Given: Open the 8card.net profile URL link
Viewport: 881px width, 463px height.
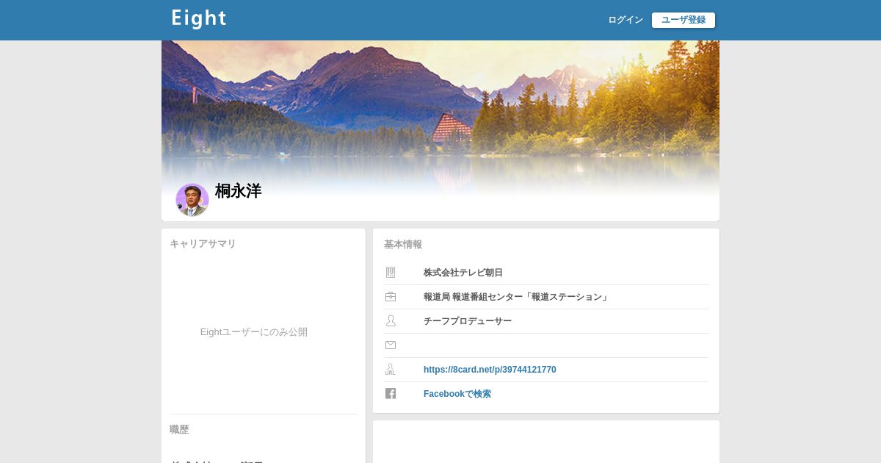Looking at the screenshot, I should click(490, 370).
